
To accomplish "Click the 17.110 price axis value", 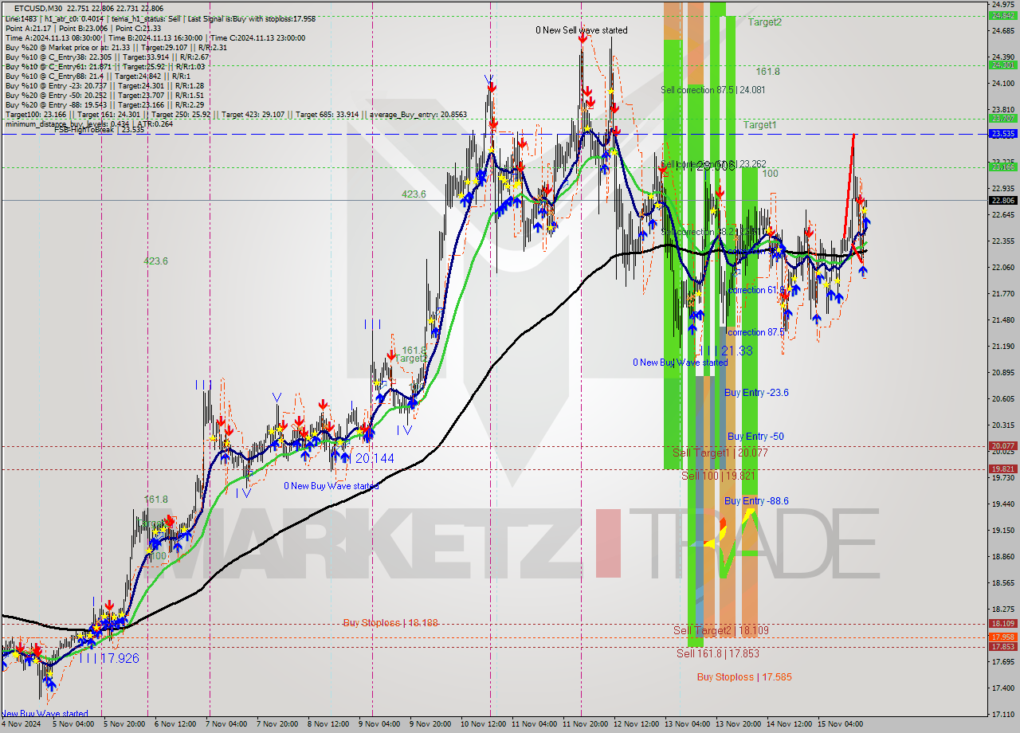I will point(1002,715).
